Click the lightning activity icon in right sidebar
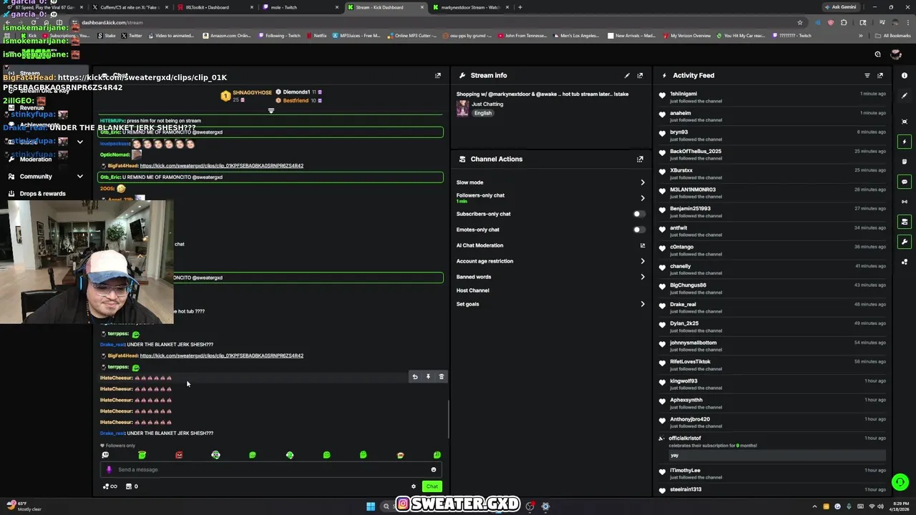This screenshot has height=515, width=916. click(x=905, y=142)
